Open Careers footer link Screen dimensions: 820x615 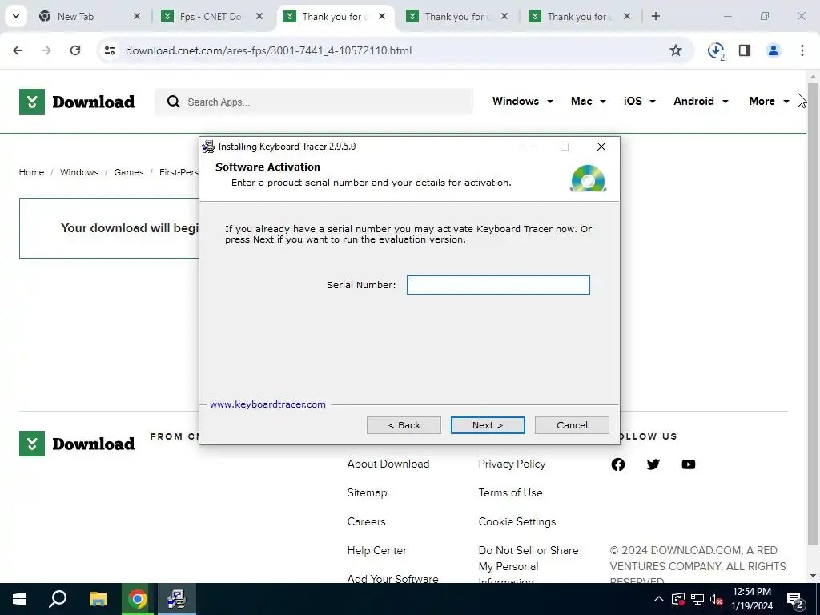tap(366, 521)
